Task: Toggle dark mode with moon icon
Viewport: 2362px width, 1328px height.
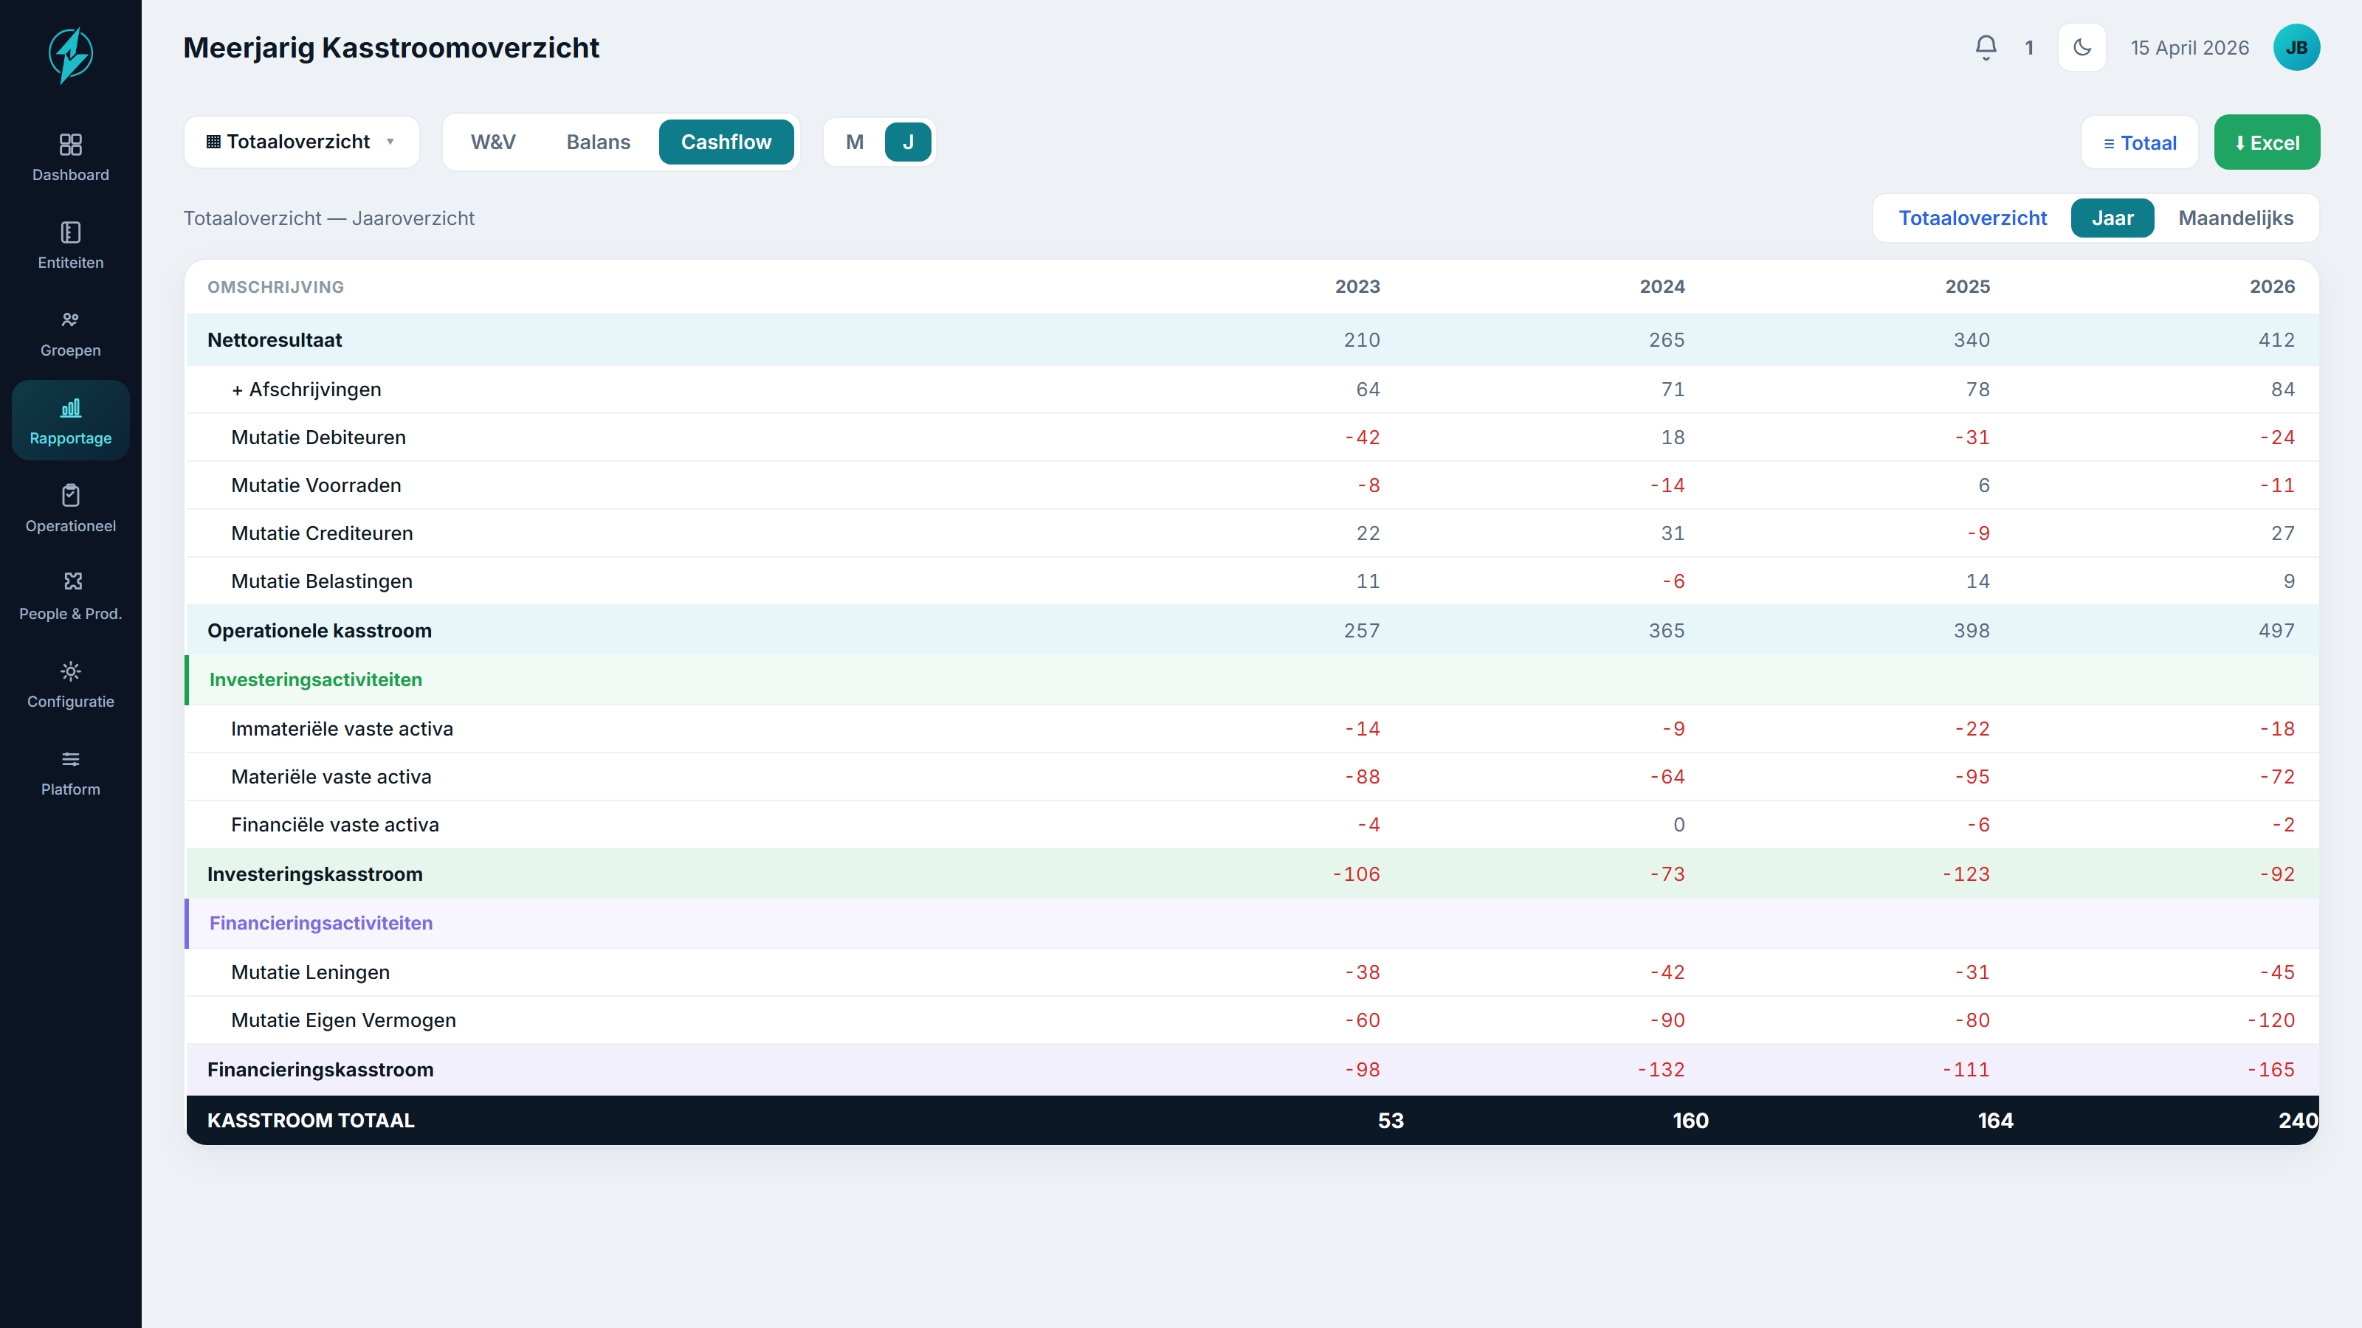Action: tap(2082, 48)
